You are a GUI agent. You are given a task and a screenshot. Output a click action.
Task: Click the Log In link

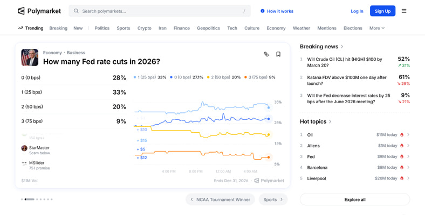click(x=357, y=11)
